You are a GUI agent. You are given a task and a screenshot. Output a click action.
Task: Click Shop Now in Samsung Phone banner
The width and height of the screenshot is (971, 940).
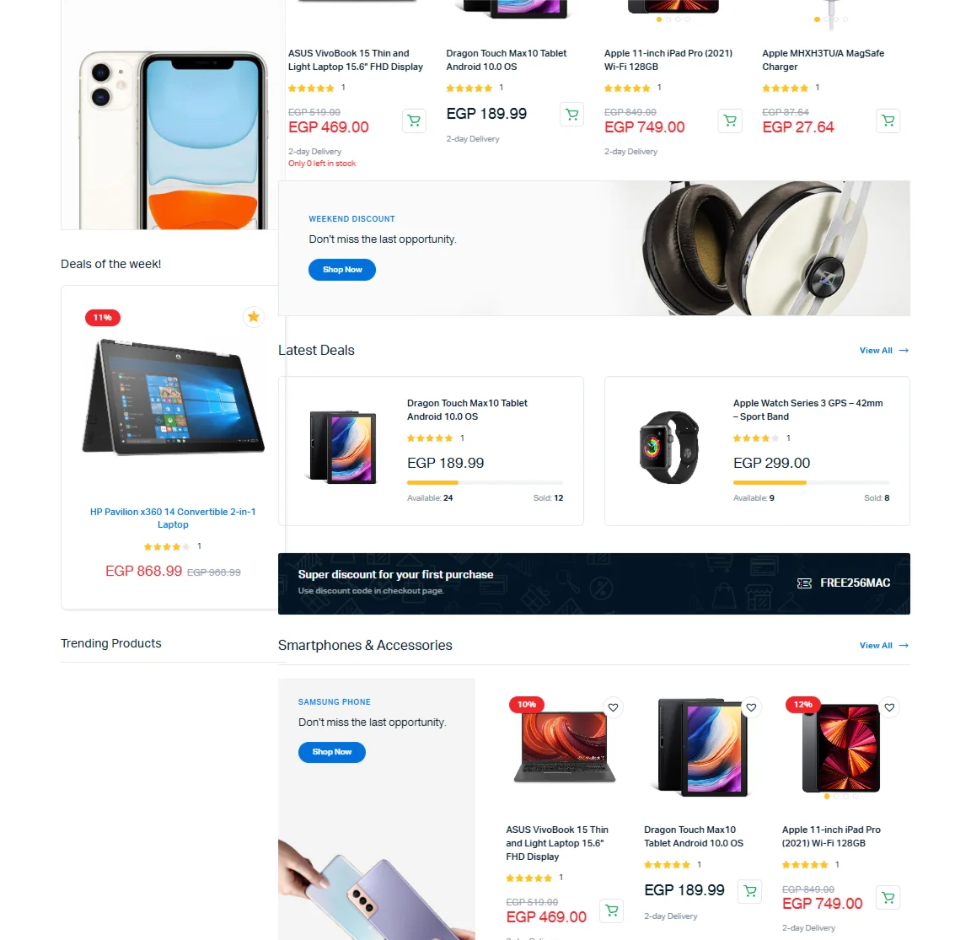pyautogui.click(x=332, y=752)
